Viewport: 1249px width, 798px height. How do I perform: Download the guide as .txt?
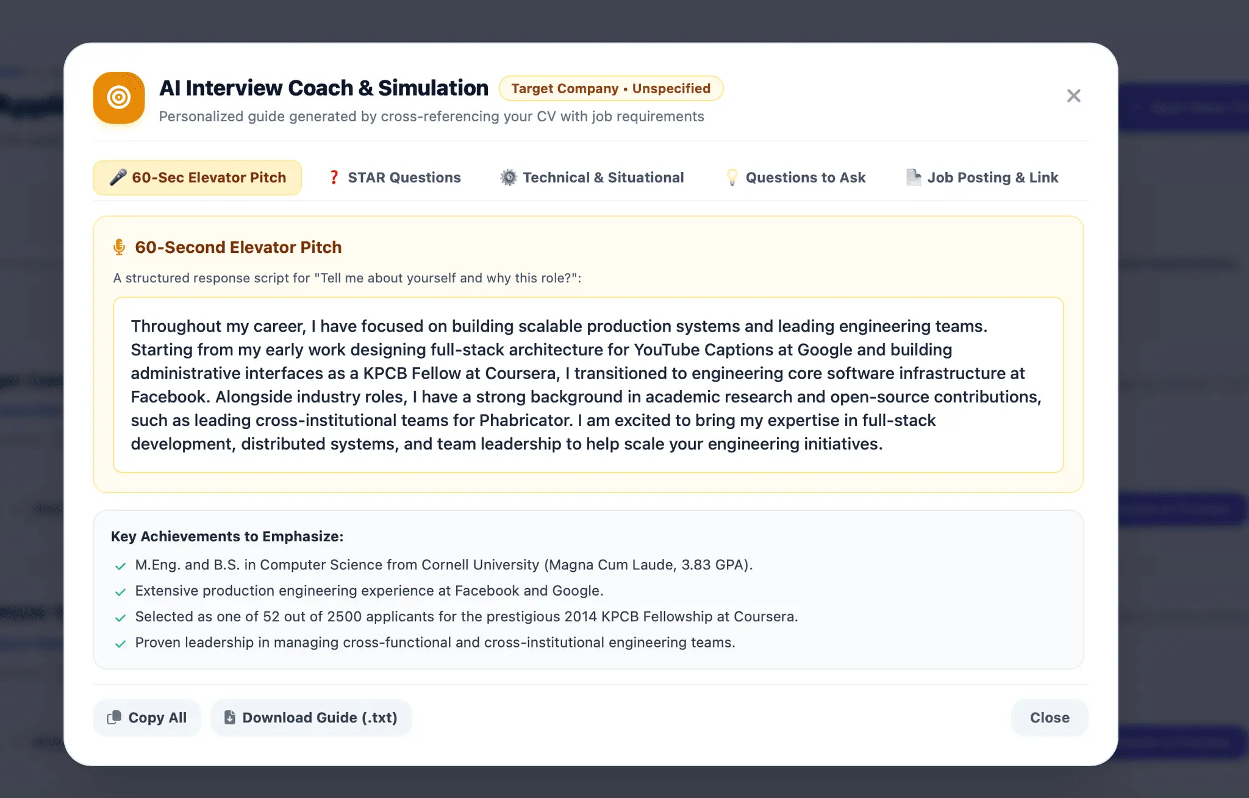311,718
